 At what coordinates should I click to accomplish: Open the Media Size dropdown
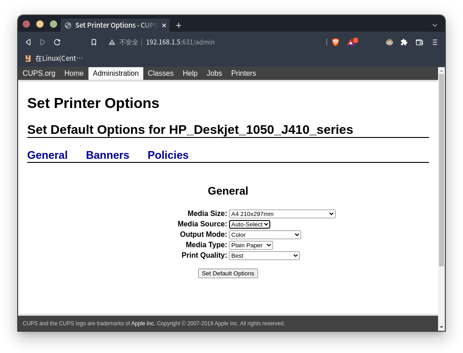click(282, 213)
